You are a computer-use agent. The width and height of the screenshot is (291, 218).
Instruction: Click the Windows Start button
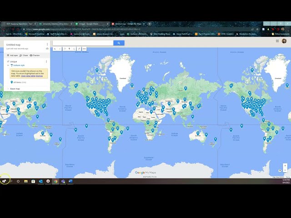(4, 181)
